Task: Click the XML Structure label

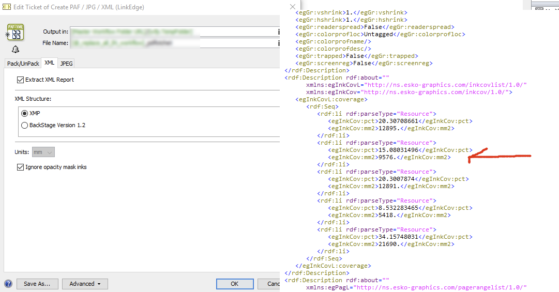Action: click(x=33, y=99)
